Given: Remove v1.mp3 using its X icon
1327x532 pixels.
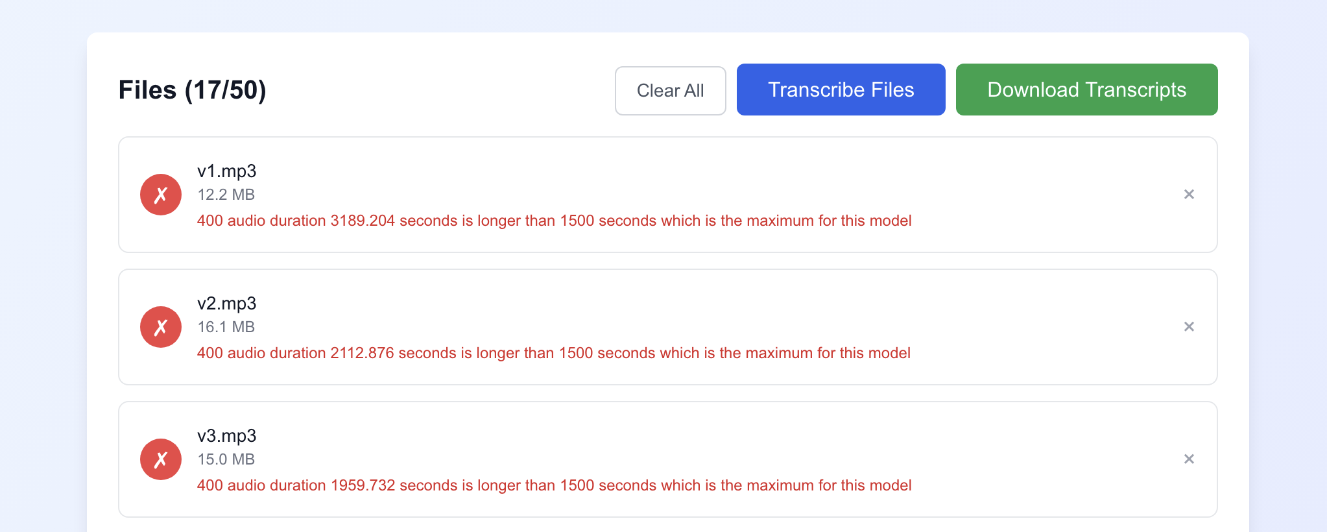Looking at the screenshot, I should (x=1189, y=194).
